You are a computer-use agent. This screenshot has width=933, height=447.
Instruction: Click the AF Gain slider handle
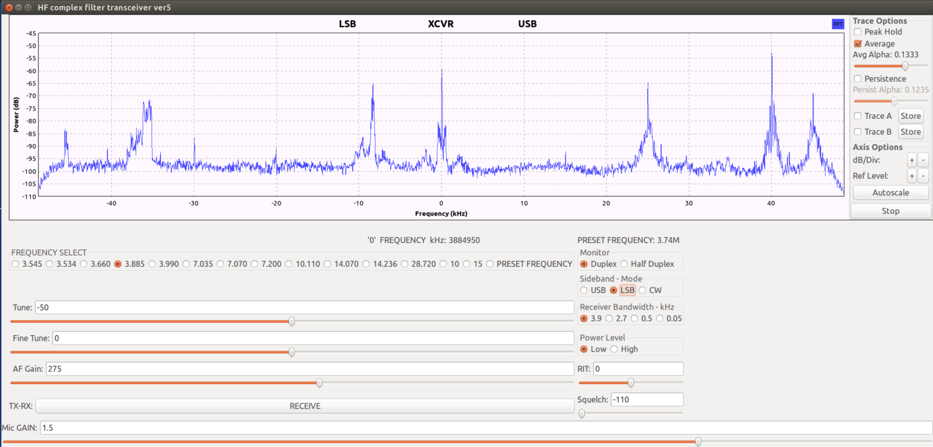coord(320,383)
